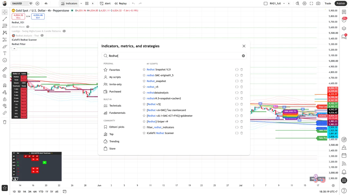Close the Indicators dialog
The height and width of the screenshot is (195, 348).
pyautogui.click(x=244, y=46)
